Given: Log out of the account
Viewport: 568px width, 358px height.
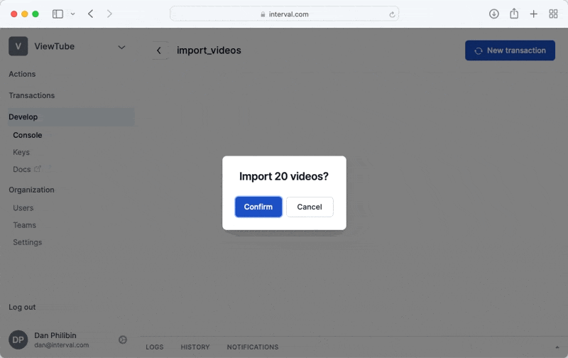Looking at the screenshot, I should coord(22,307).
